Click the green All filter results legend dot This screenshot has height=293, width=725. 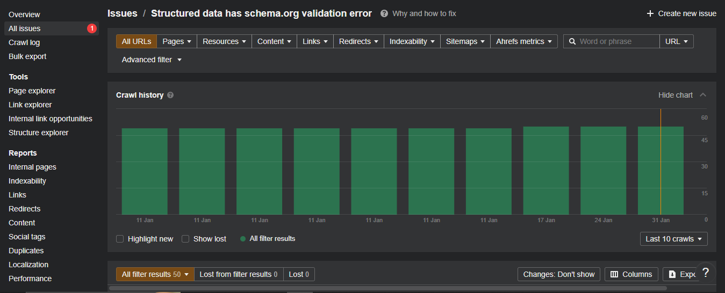243,239
